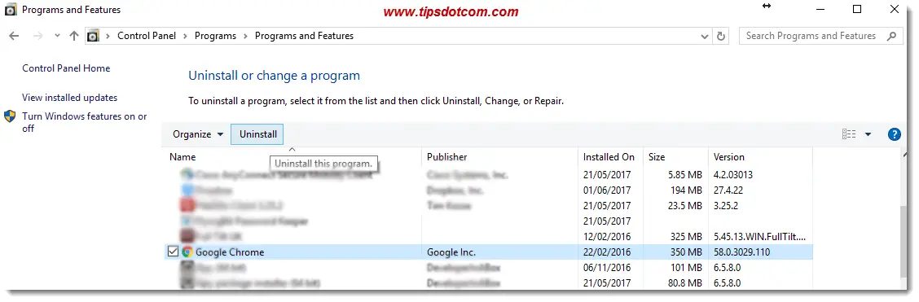This screenshot has height=302, width=919.
Task: Click the 22/02/2016 install date
Action: pos(607,252)
